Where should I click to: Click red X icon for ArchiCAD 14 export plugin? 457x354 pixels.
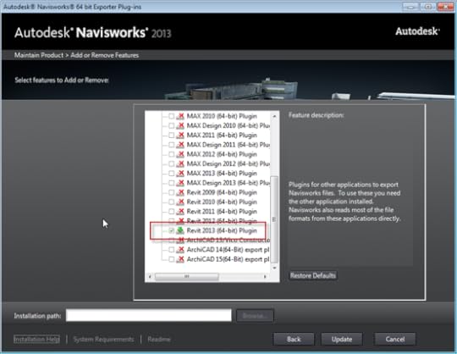click(180, 250)
